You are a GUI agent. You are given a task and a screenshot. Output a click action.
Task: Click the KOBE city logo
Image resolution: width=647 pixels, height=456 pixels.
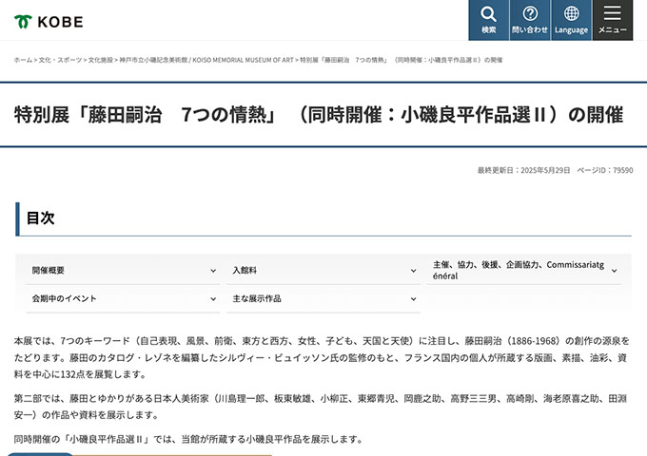(49, 22)
